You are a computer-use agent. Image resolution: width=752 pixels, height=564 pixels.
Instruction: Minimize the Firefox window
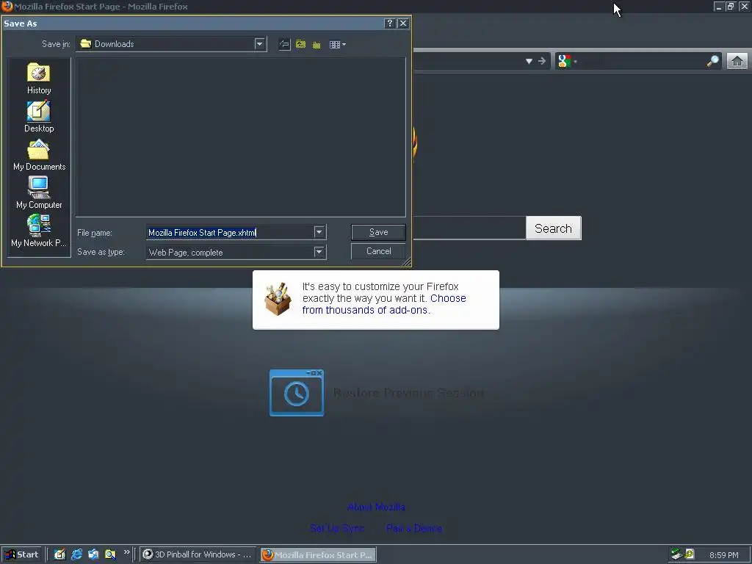pos(718,6)
